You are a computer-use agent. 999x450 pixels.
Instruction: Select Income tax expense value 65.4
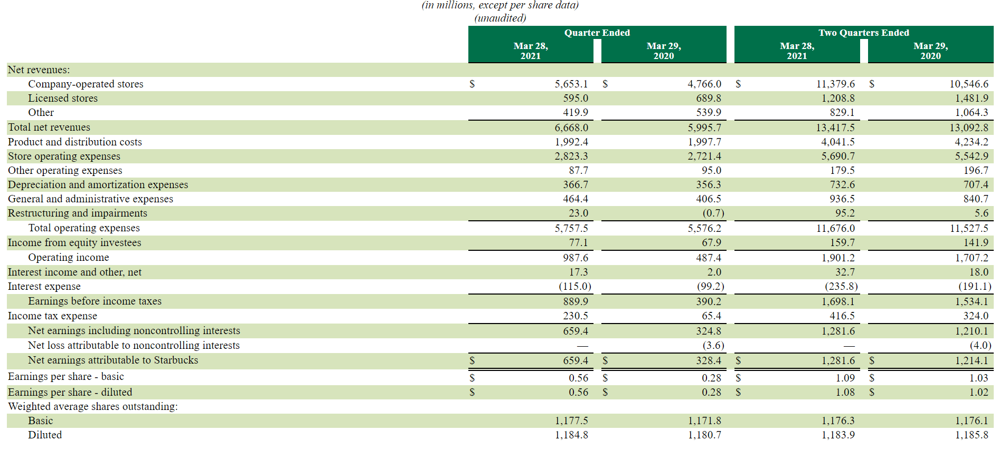pos(712,316)
